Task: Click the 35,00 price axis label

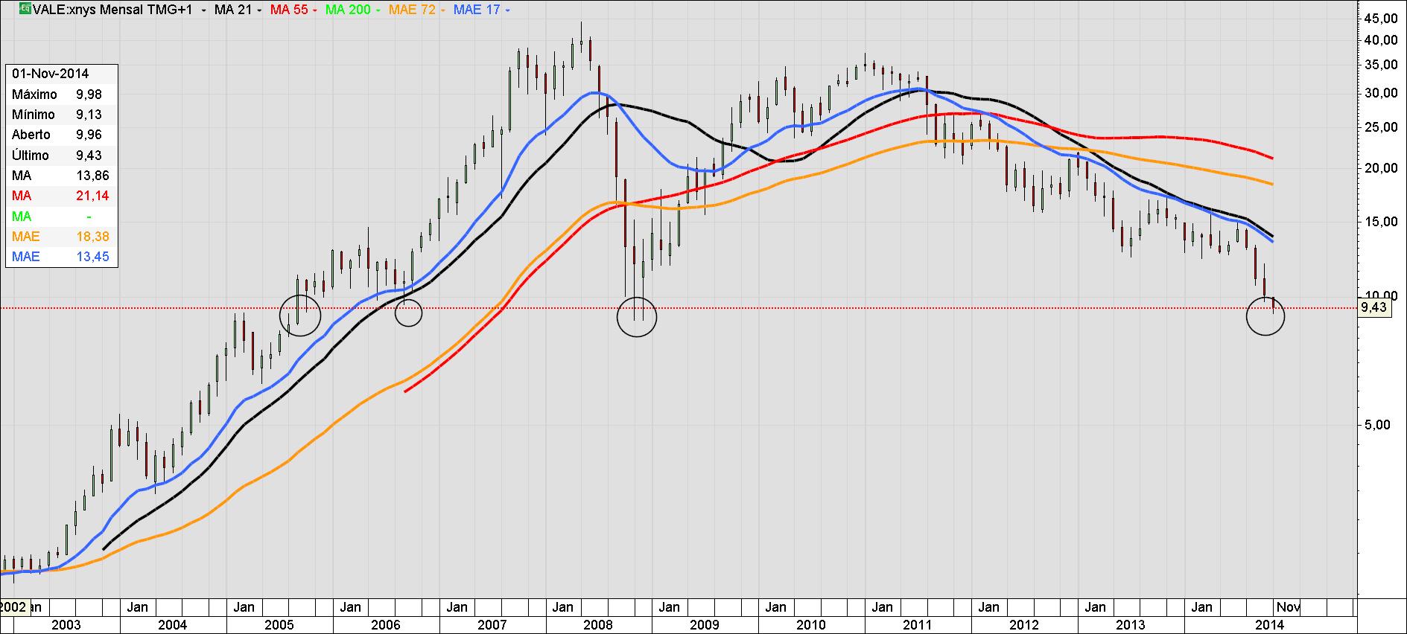Action: pyautogui.click(x=1380, y=65)
